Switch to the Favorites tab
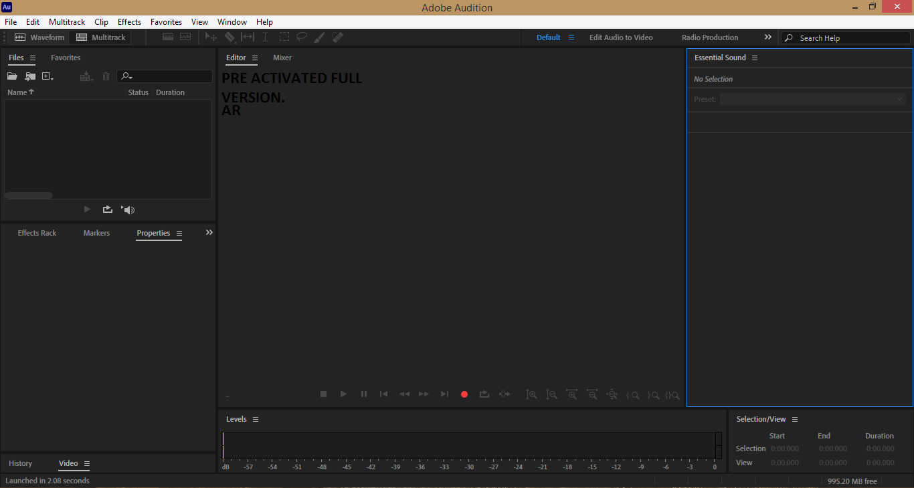This screenshot has height=488, width=914. click(x=66, y=58)
